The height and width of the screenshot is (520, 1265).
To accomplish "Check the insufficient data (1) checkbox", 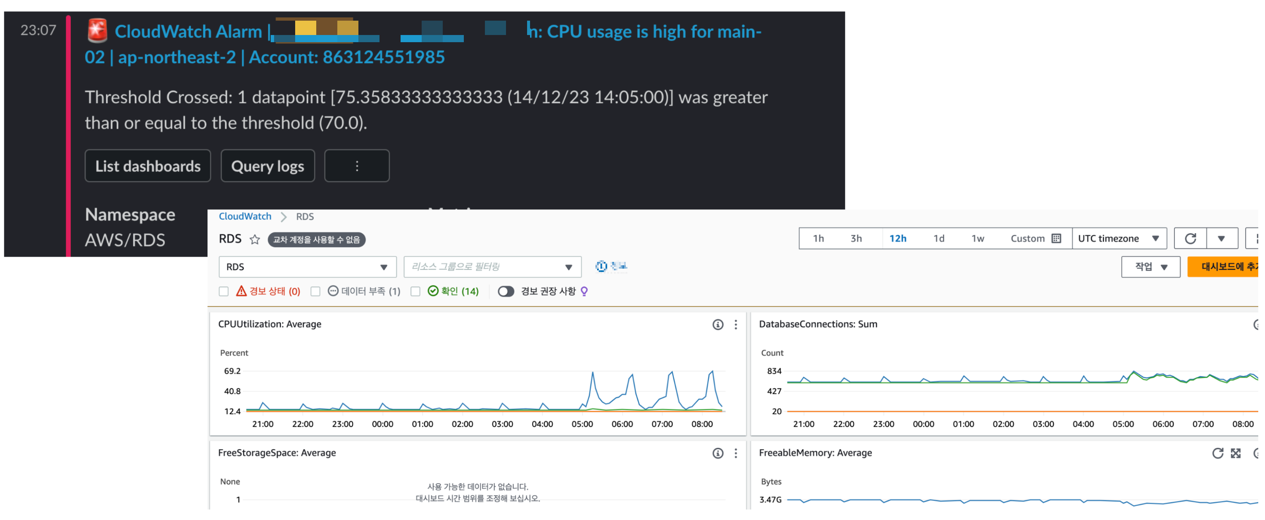I will 316,292.
